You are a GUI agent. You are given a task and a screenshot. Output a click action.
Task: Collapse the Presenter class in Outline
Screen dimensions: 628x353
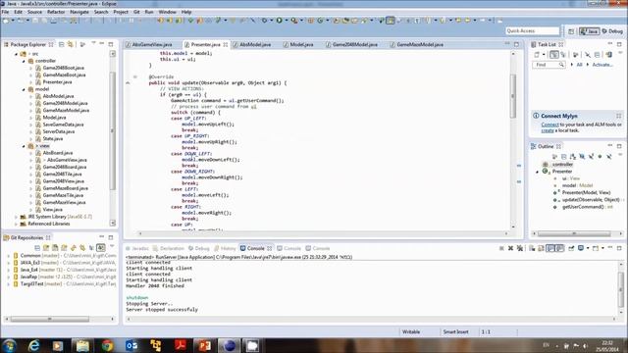538,172
